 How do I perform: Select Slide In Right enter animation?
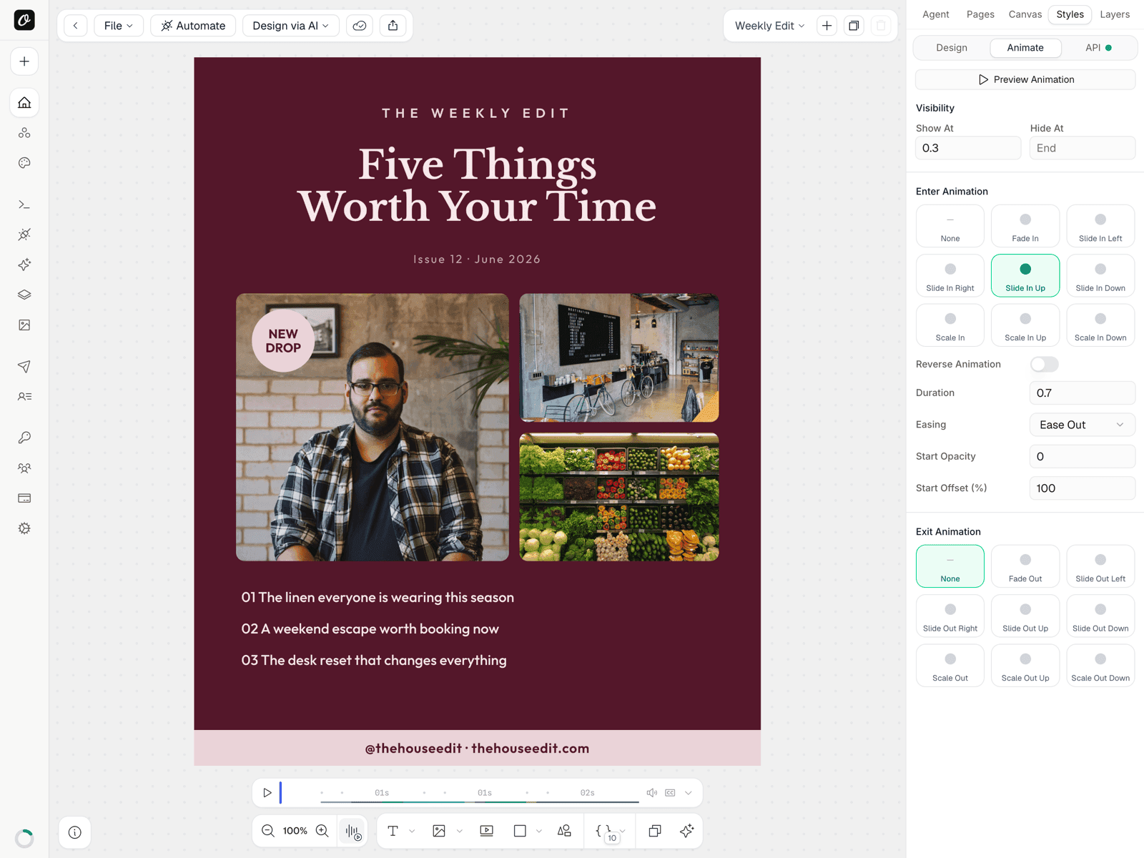(950, 276)
